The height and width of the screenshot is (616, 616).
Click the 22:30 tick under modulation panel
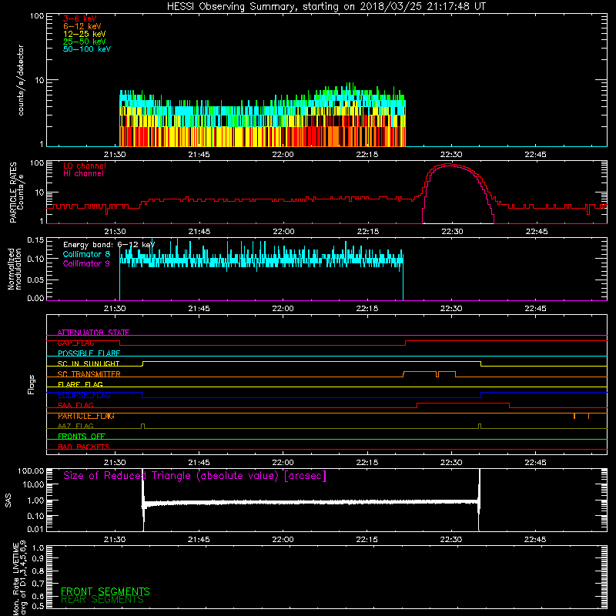(x=451, y=309)
